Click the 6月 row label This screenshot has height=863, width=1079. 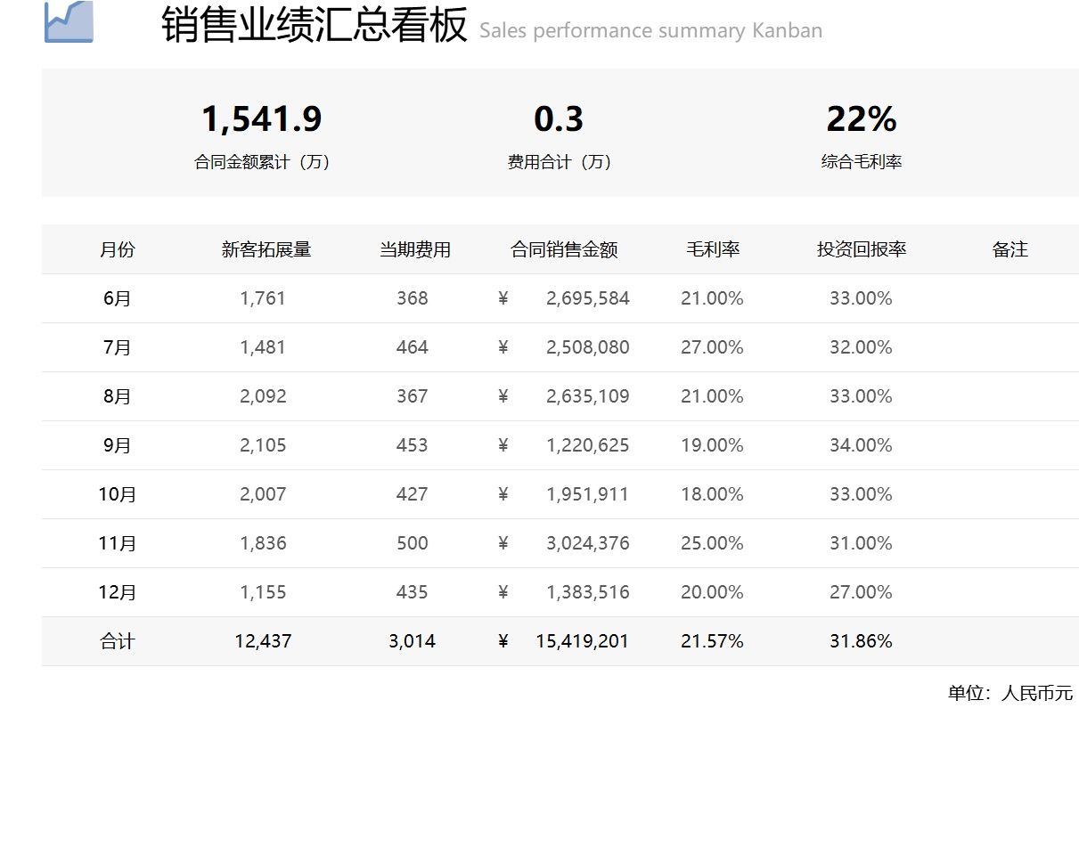pos(118,299)
